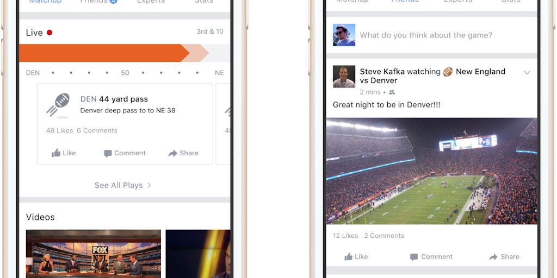Play the FOX NFL studio video thumbnail
The width and height of the screenshot is (557, 278).
94,254
